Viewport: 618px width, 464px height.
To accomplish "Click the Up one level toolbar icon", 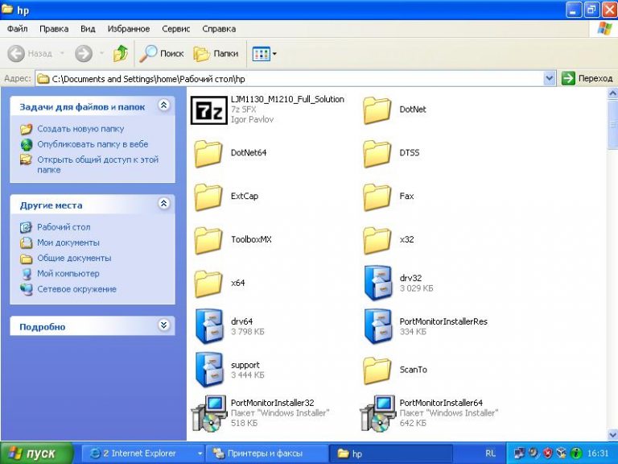I will pyautogui.click(x=121, y=53).
